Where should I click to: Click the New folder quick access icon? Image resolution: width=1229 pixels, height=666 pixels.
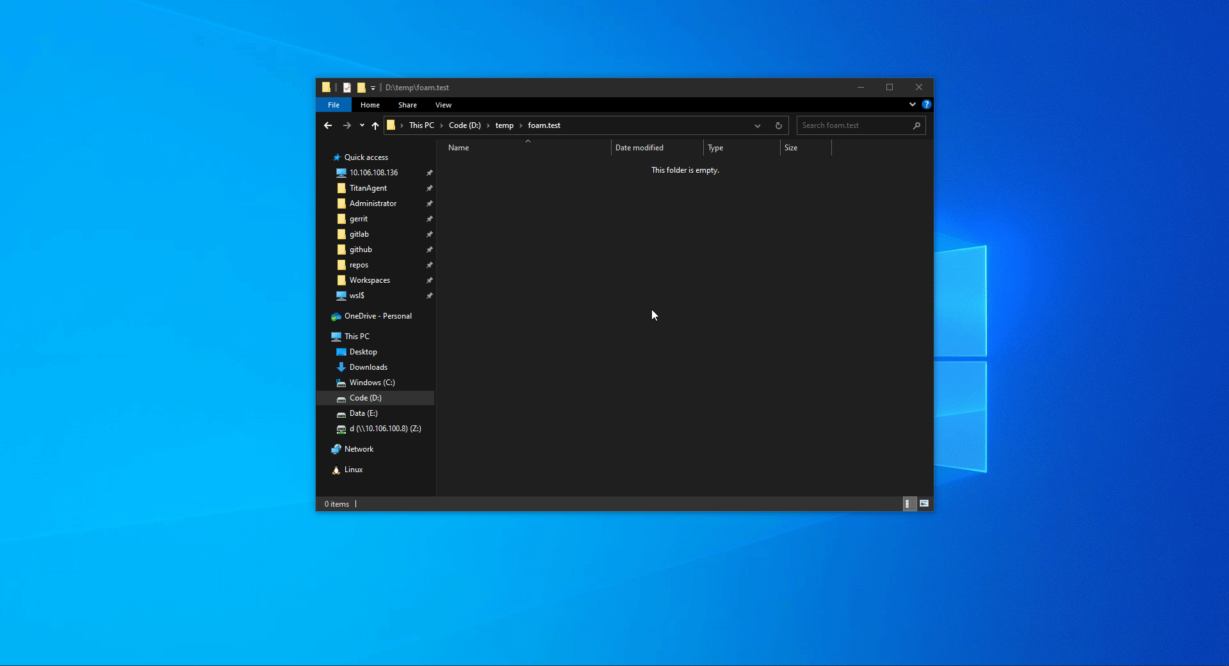point(361,88)
